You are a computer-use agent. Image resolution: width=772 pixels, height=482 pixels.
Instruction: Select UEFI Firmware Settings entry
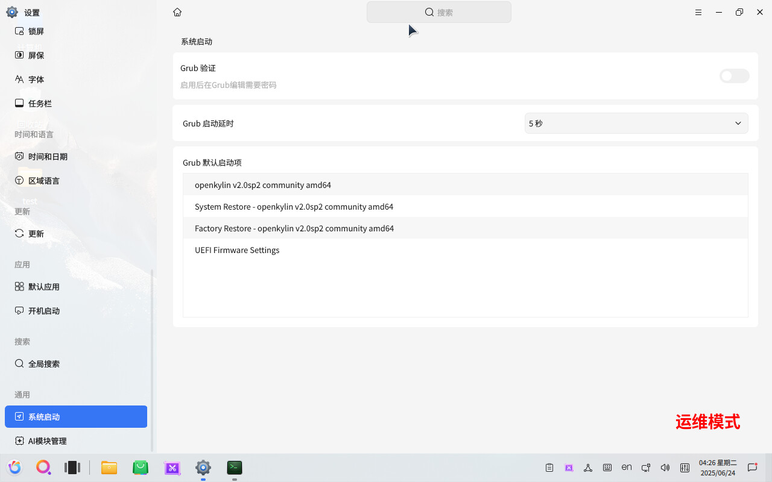[465, 250]
